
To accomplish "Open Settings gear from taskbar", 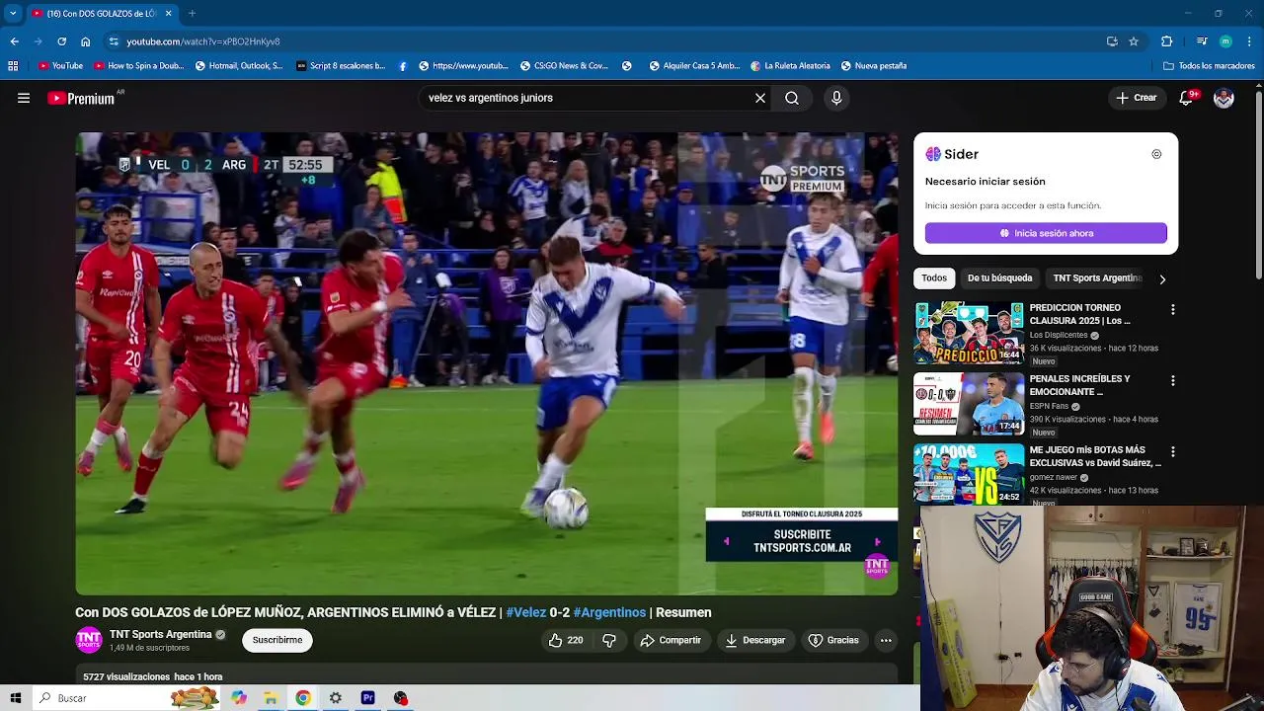I will click(x=336, y=698).
